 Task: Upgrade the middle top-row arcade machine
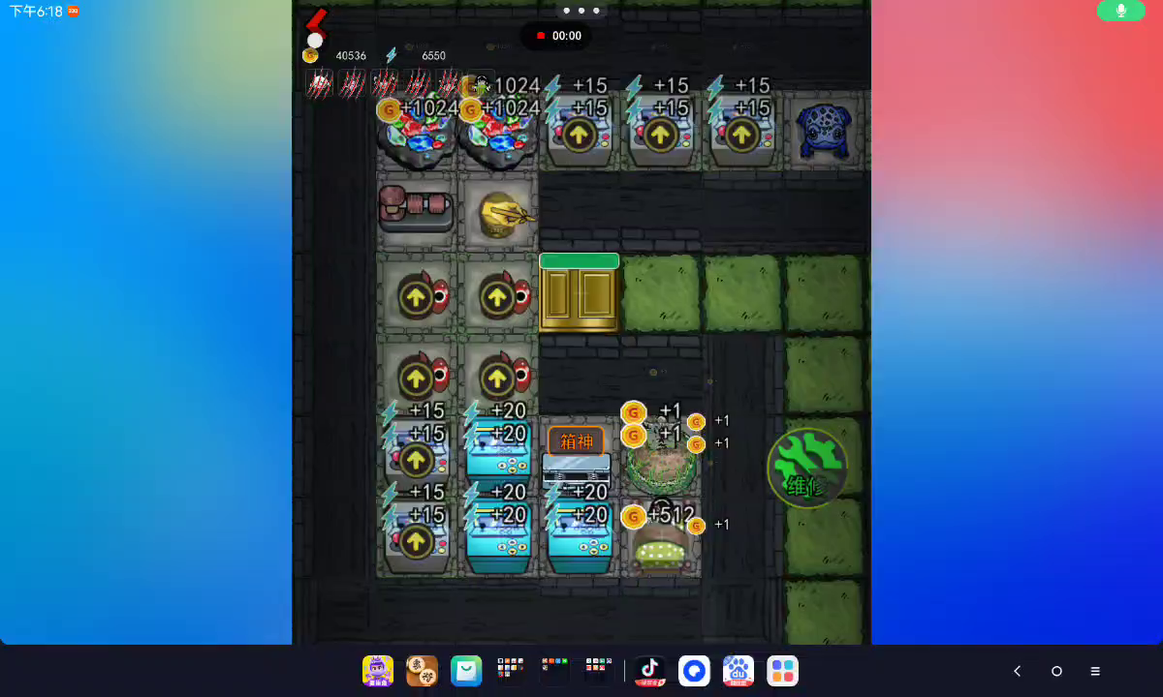[661, 136]
